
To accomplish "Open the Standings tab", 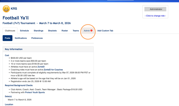I will click(x=38, y=31).
